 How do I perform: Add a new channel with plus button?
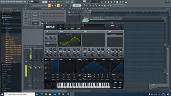coord(35,28)
